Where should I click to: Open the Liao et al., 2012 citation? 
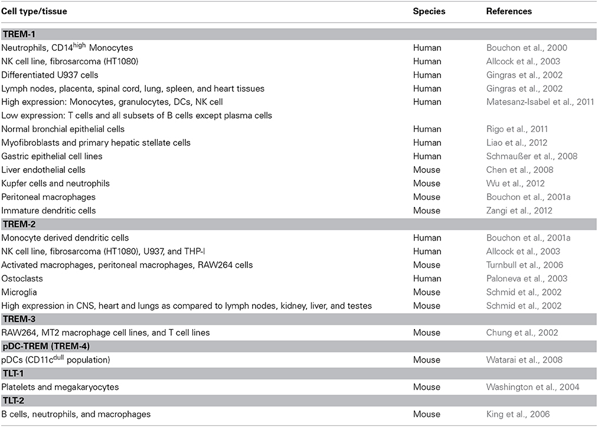(x=517, y=143)
